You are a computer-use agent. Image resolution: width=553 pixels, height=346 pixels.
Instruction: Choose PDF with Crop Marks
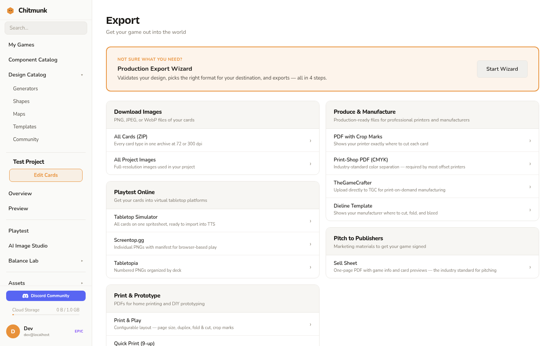pos(432,140)
